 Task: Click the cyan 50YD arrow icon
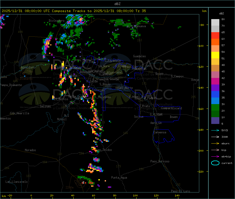(x=215, y=130)
